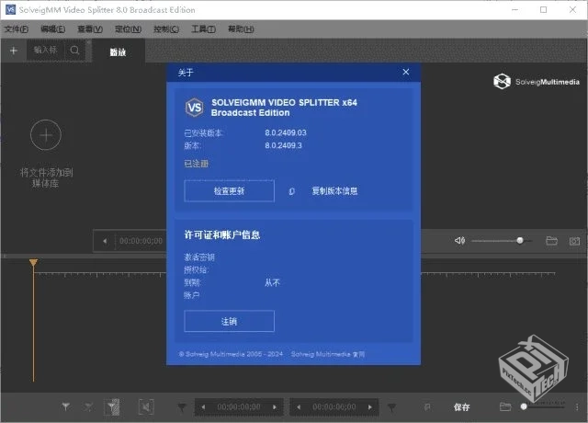Viewport: 588px width, 423px height.
Task: Click the 将文件添加到媒体库 text
Action: pyautogui.click(x=46, y=177)
